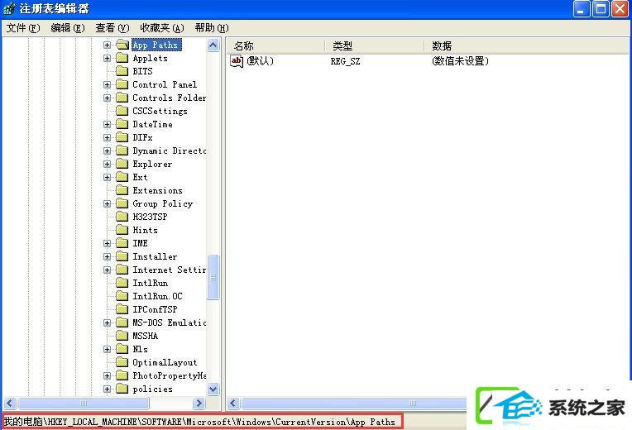Click the OptimalLayout folder icon
This screenshot has height=430, width=632.
pyautogui.click(x=122, y=363)
